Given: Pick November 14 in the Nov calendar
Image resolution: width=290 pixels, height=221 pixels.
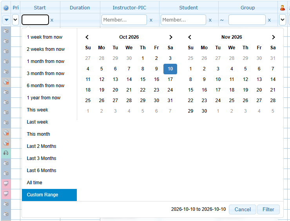Looking at the screenshot, I should point(273,79).
